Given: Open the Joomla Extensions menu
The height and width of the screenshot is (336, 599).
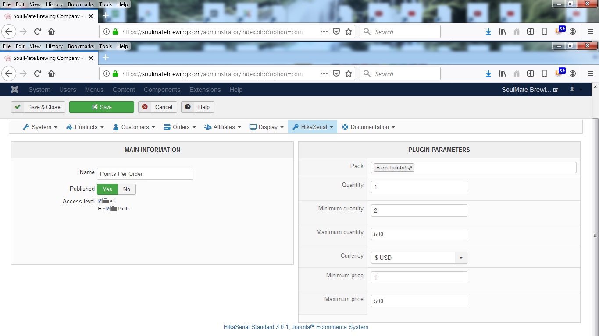Looking at the screenshot, I should tap(205, 89).
